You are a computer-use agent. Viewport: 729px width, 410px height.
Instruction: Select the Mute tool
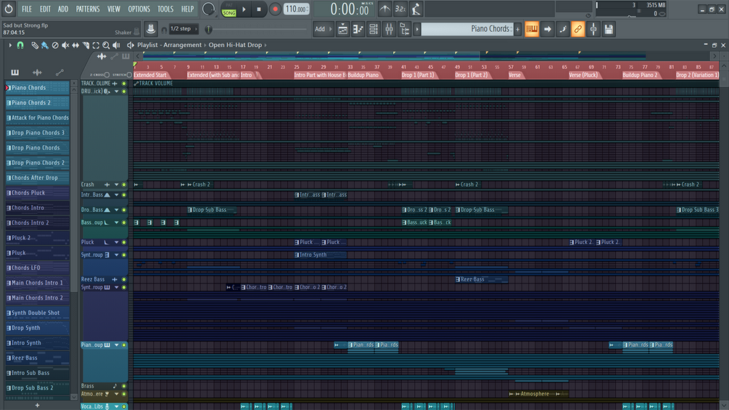click(65, 45)
